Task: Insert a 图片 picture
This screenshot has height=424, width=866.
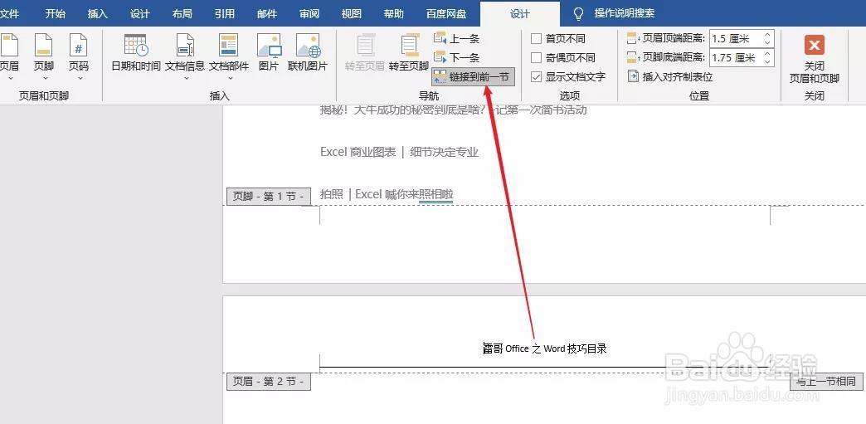Action: pos(269,53)
